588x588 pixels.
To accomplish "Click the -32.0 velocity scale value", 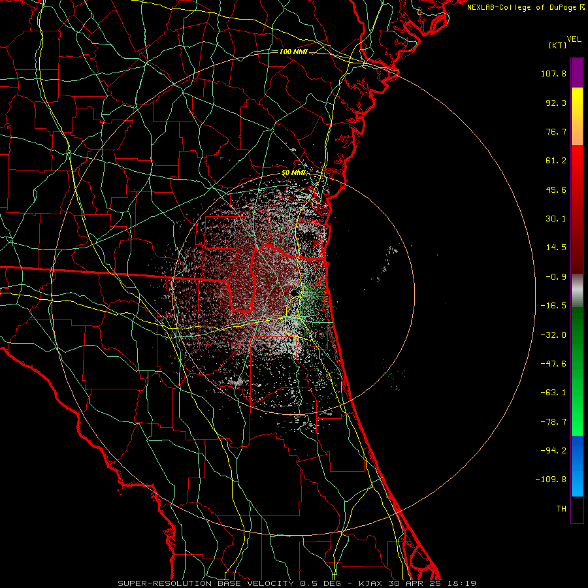I will pos(553,335).
